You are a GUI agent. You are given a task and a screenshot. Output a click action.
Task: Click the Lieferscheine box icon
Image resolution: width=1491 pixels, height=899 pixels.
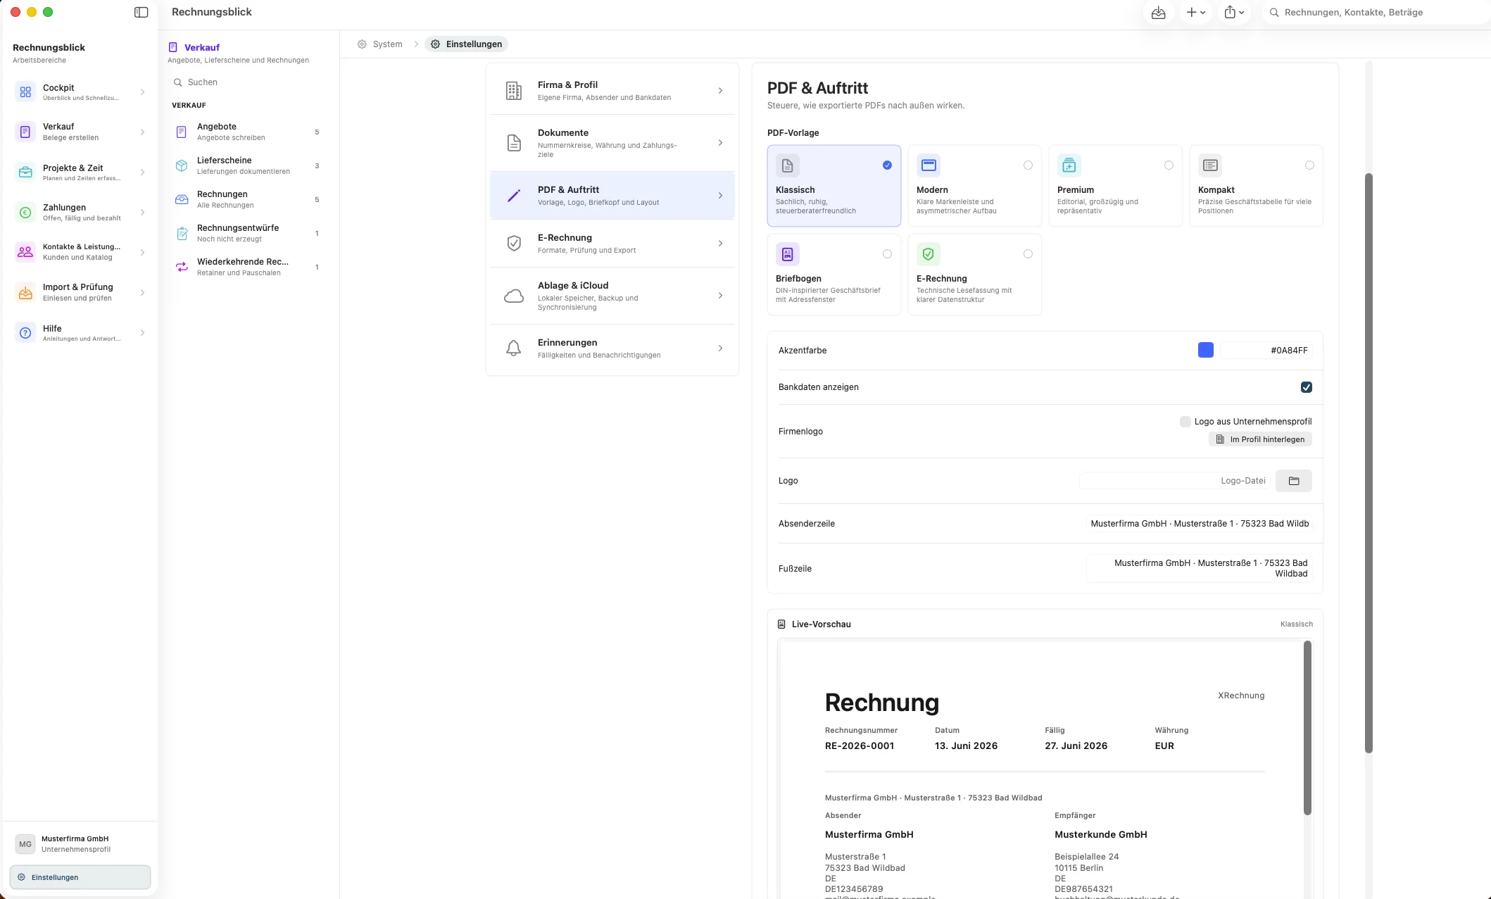pos(182,165)
